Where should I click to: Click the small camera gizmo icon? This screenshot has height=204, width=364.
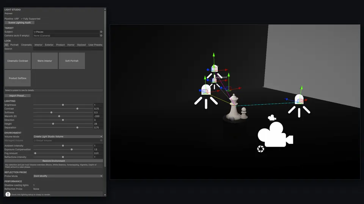[271, 118]
